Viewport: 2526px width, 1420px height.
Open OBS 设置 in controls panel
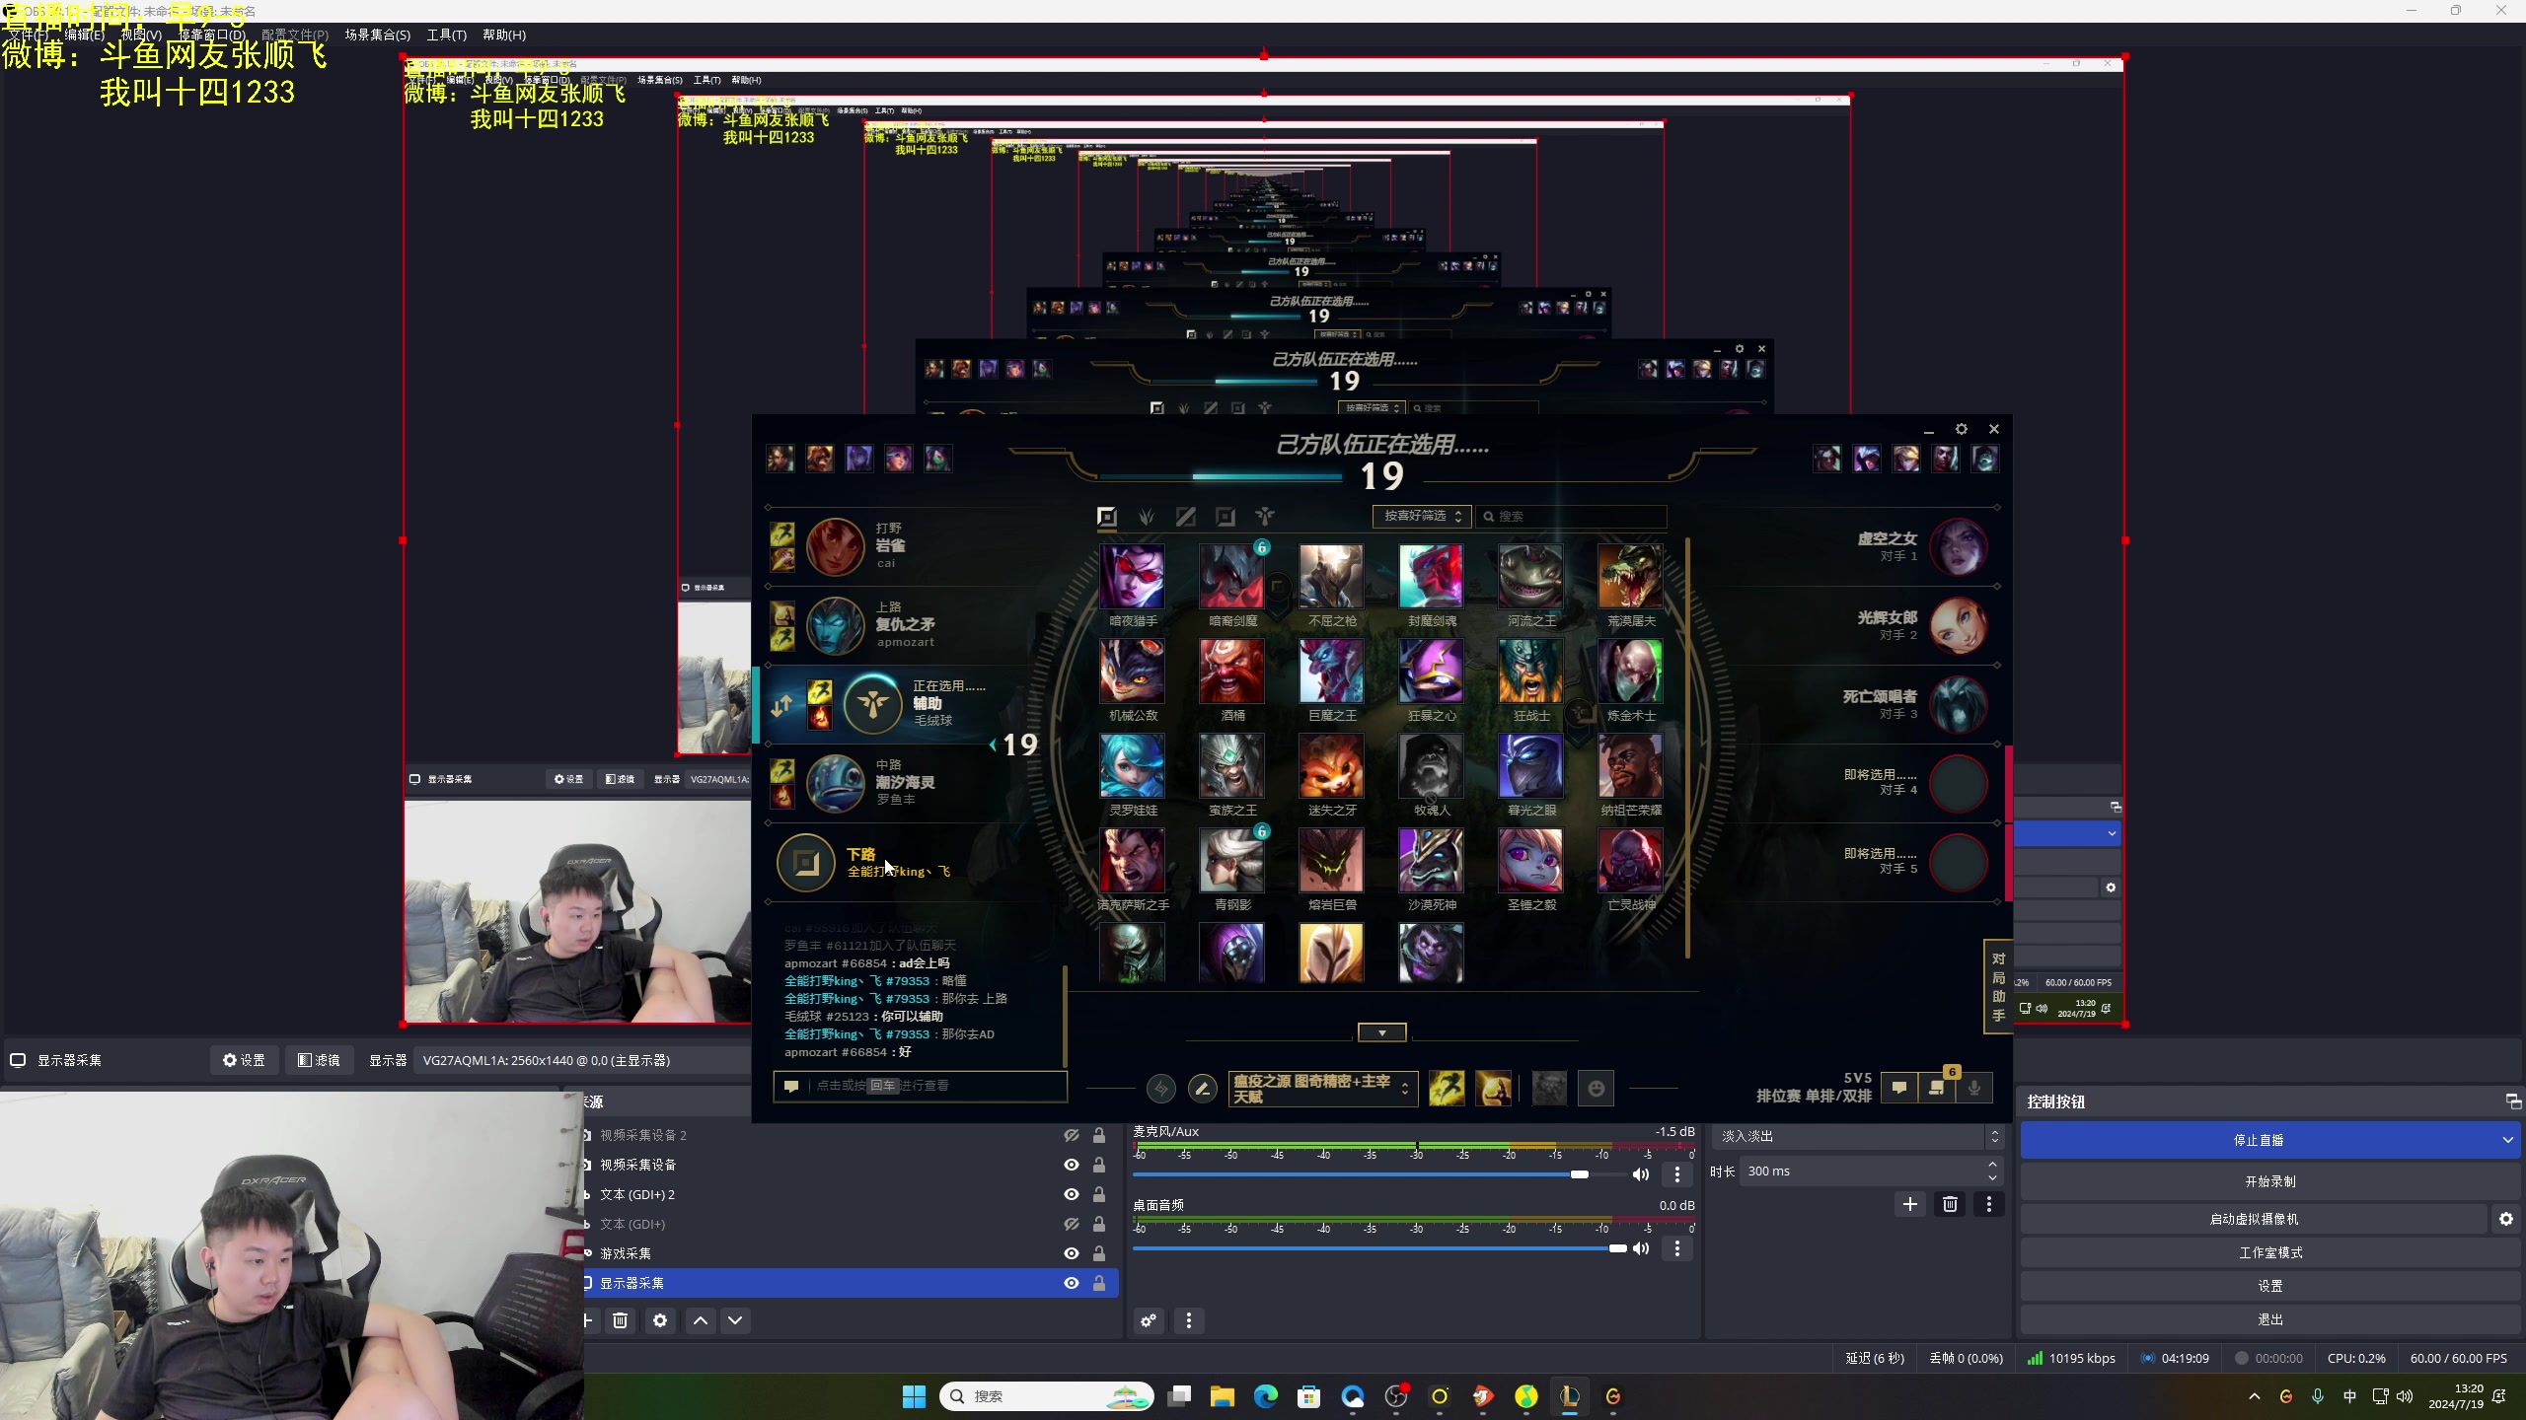(x=2270, y=1286)
